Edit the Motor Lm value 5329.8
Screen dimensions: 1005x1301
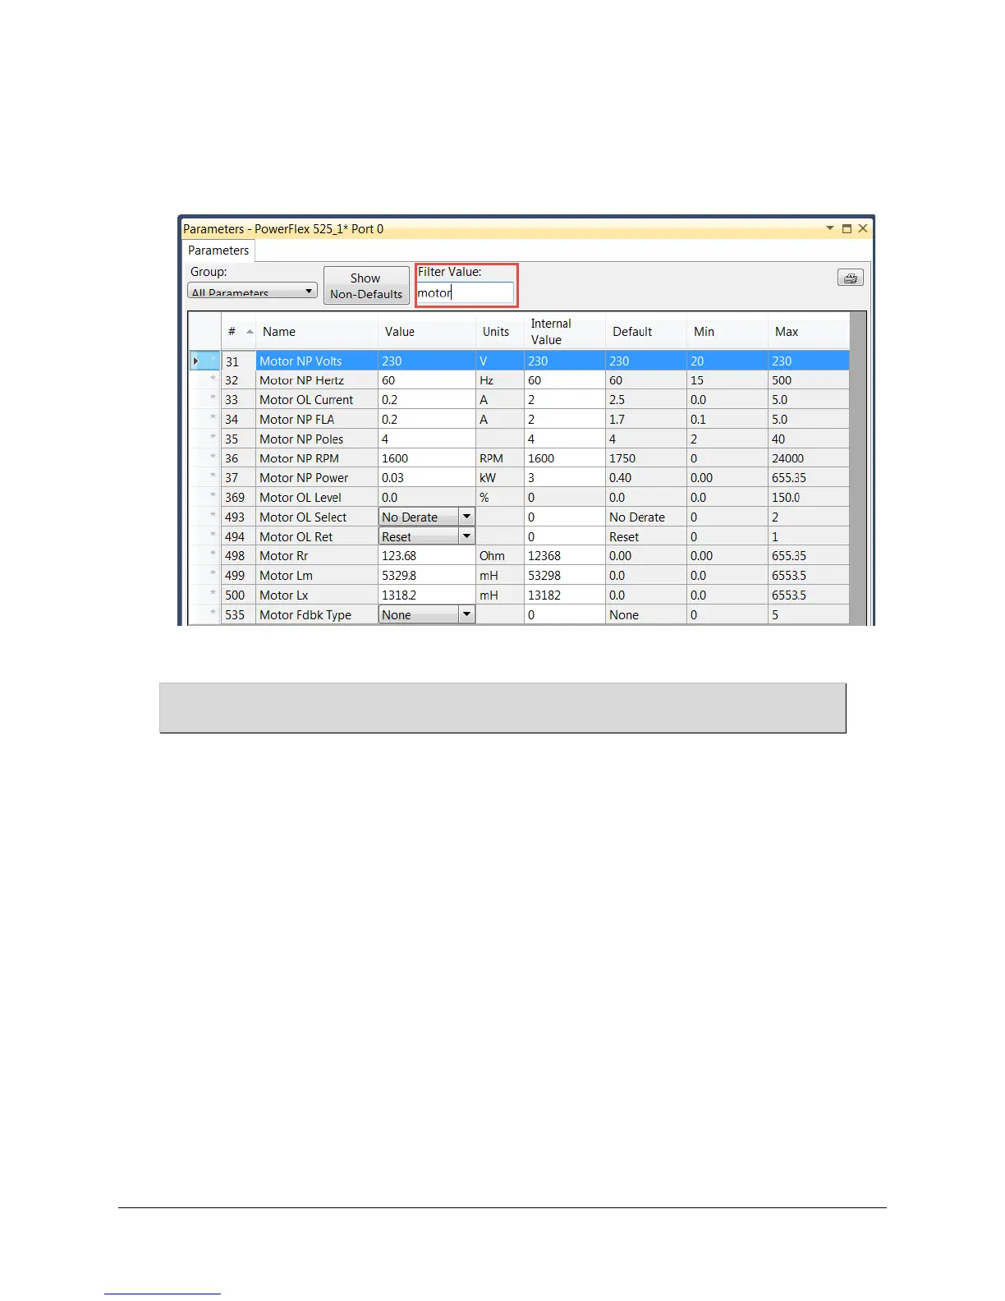tap(427, 576)
